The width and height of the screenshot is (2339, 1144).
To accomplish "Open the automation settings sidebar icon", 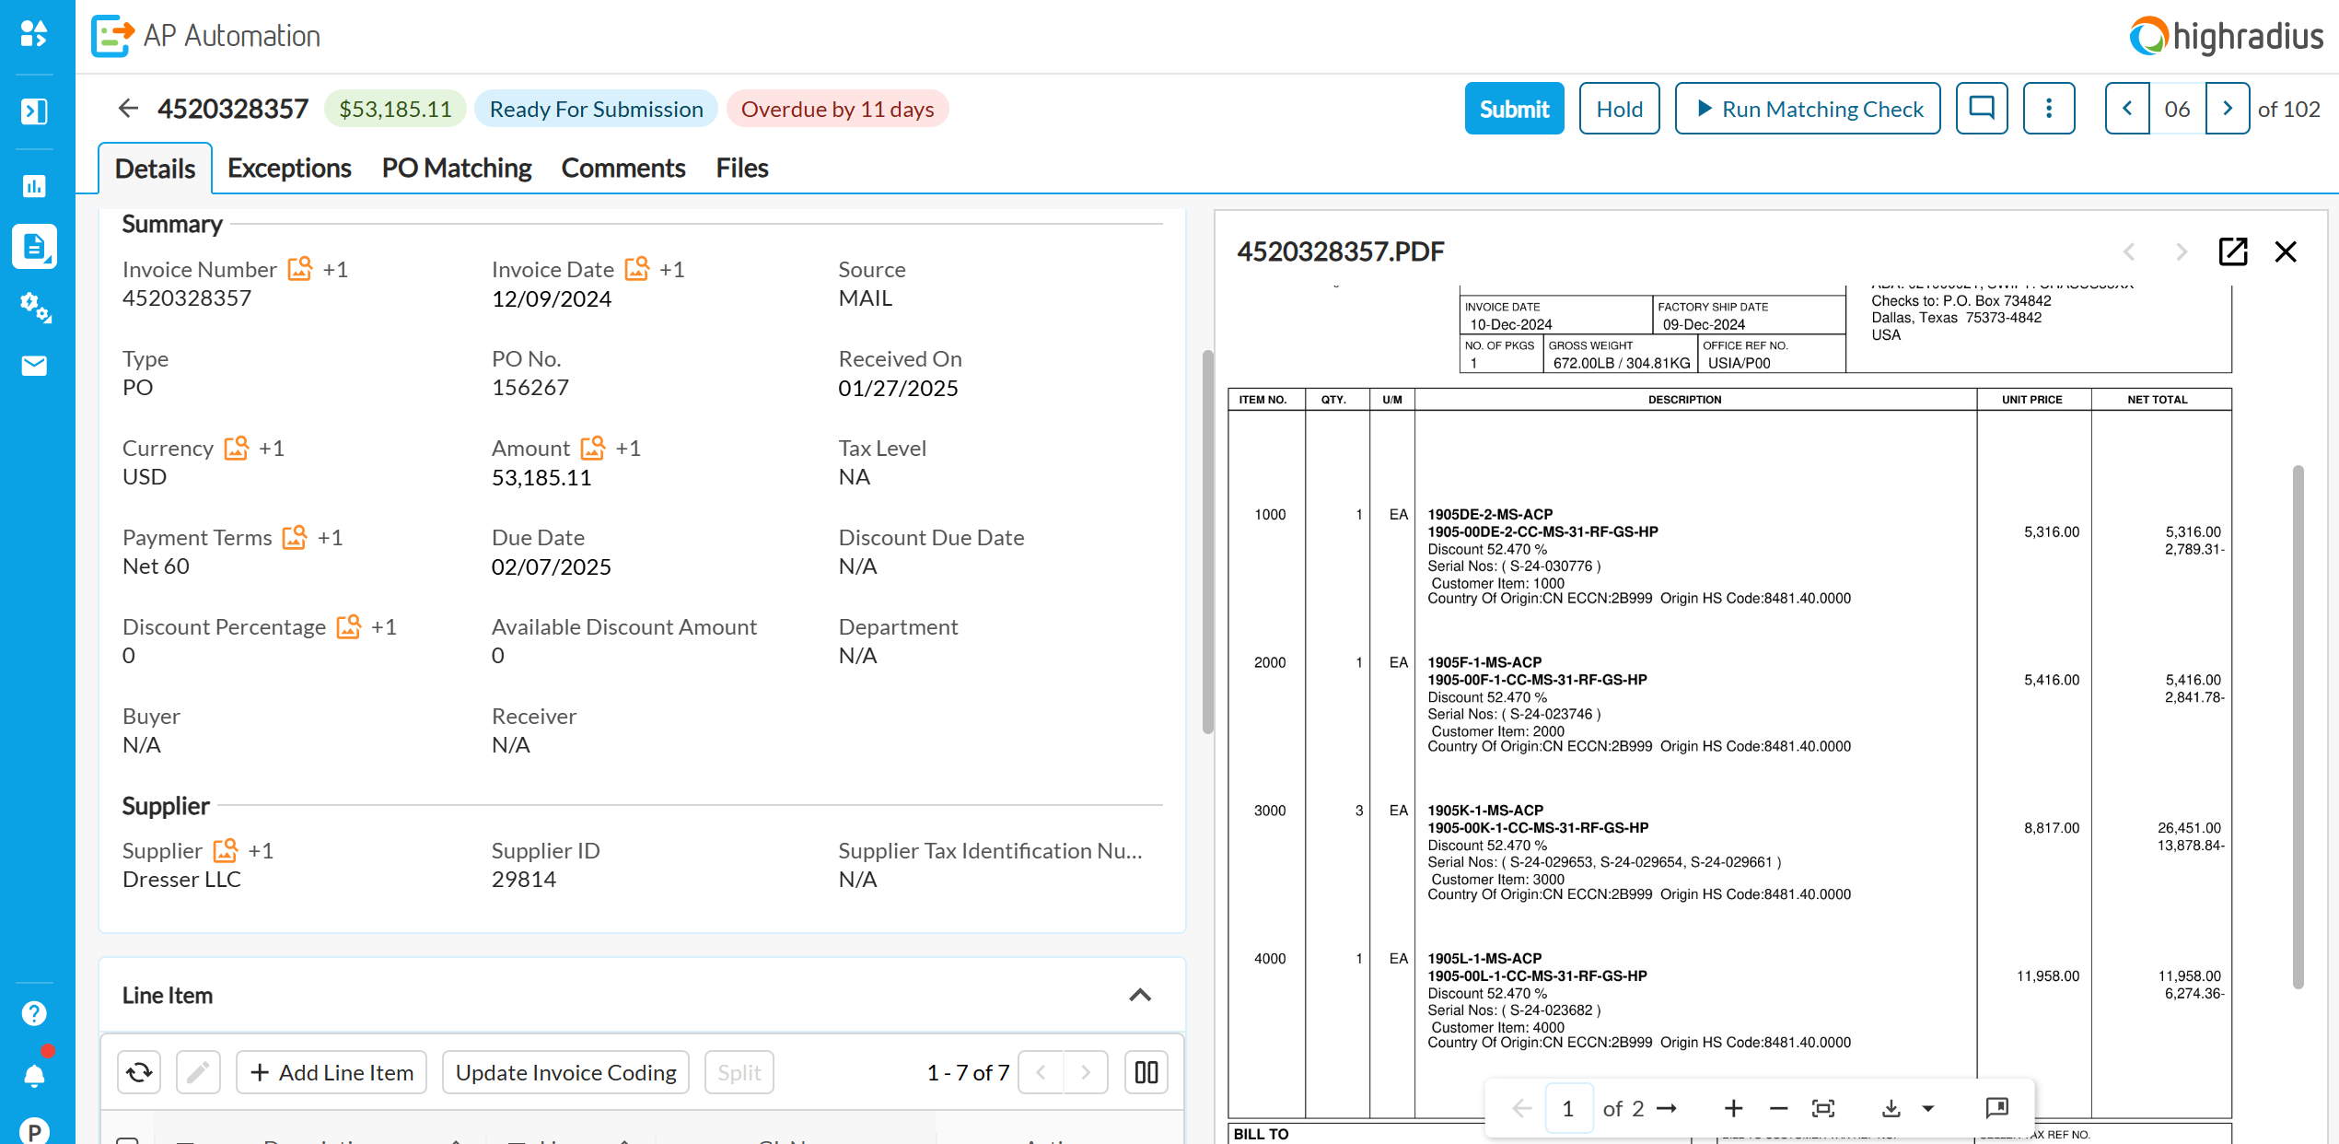I will pyautogui.click(x=35, y=310).
